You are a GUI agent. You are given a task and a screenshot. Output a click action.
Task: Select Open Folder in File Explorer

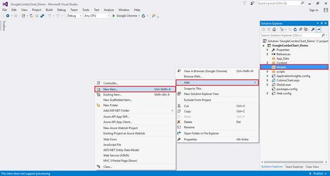tap(217, 133)
